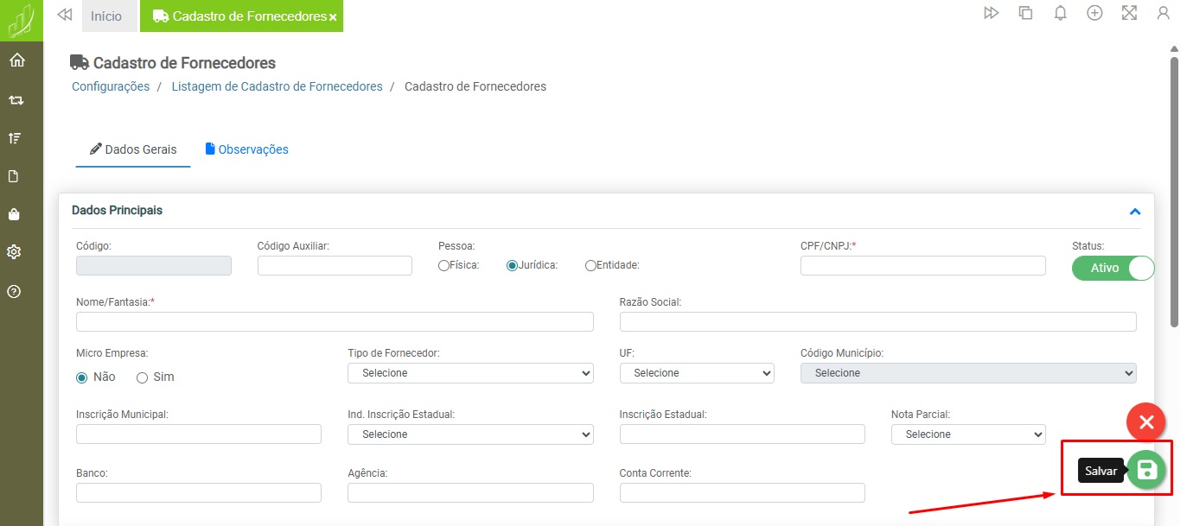Open the UF state dropdown

coord(696,373)
